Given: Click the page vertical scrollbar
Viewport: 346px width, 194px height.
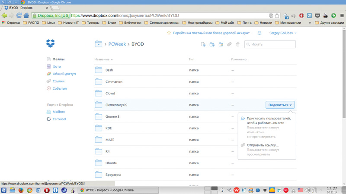Looking at the screenshot, I should 344,74.
